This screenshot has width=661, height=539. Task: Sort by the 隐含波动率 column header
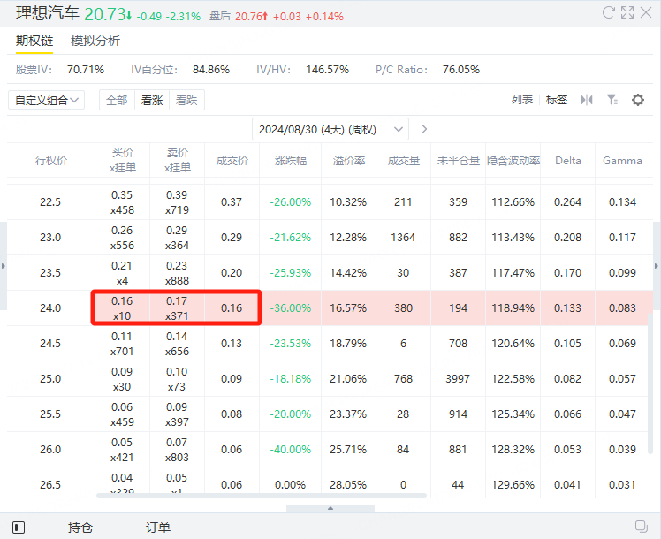pyautogui.click(x=513, y=161)
